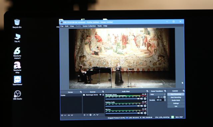
Task: Add a new scene with plus icon
Action: click(x=62, y=115)
